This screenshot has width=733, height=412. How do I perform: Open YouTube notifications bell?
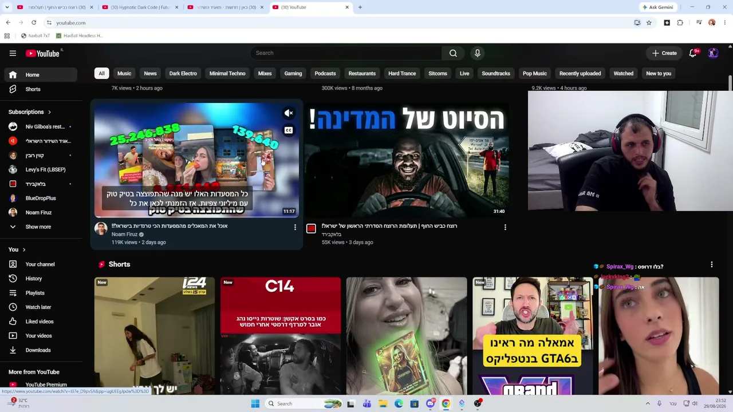pyautogui.click(x=693, y=53)
